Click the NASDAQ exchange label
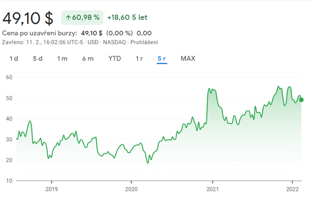 (x=115, y=42)
